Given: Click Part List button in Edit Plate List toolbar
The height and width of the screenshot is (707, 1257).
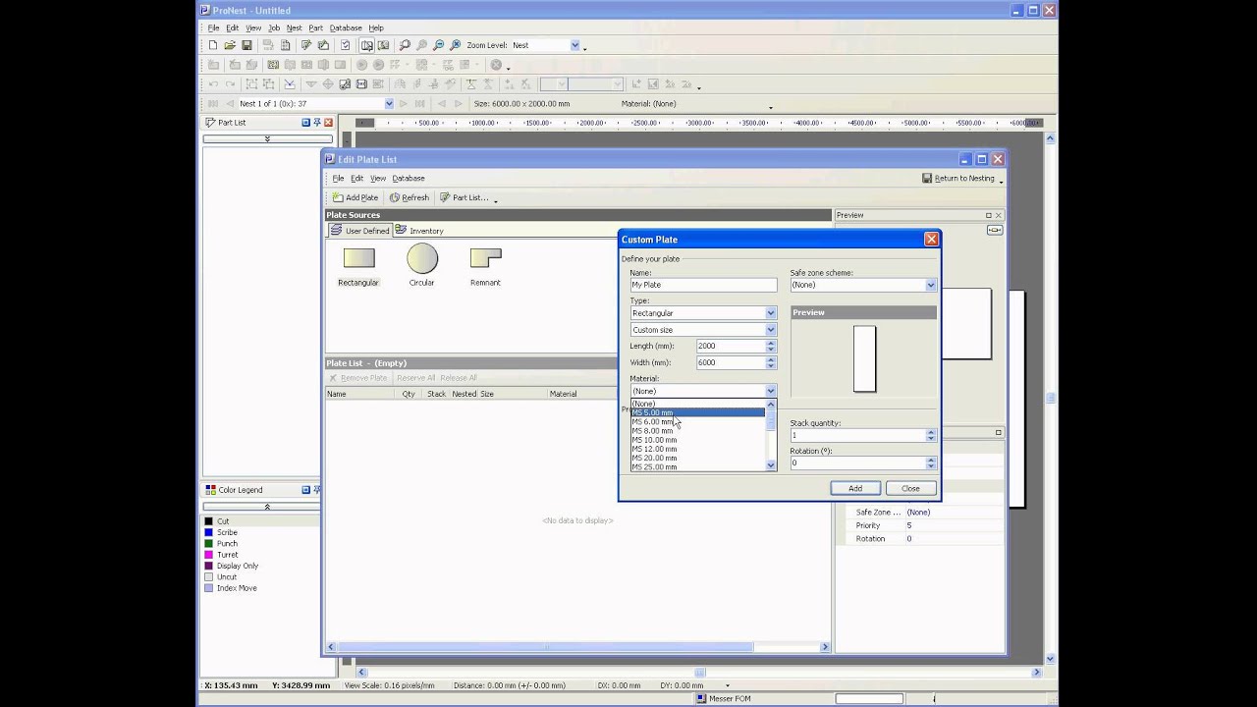Looking at the screenshot, I should point(465,197).
